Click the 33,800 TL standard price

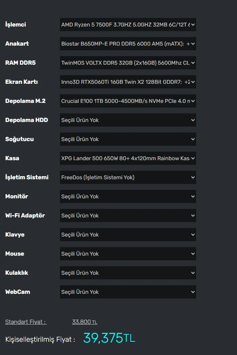tap(84, 322)
